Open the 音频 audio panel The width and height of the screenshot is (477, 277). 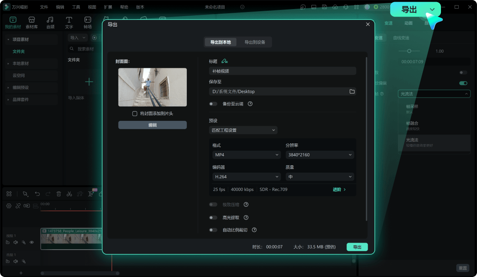[x=50, y=23]
